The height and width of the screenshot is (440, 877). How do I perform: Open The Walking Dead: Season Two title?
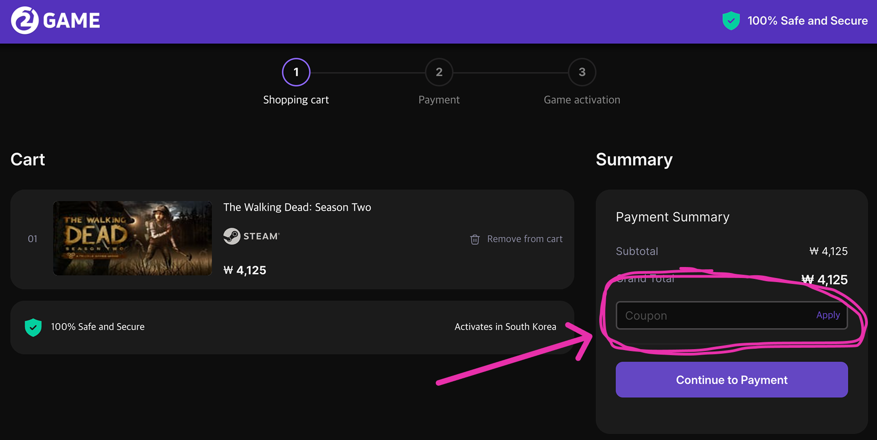point(297,207)
